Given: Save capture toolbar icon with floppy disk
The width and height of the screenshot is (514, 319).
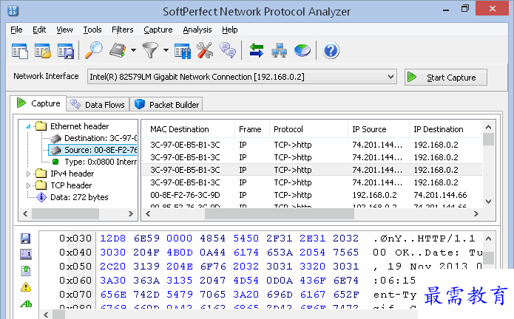Looking at the screenshot, I should click(x=66, y=51).
